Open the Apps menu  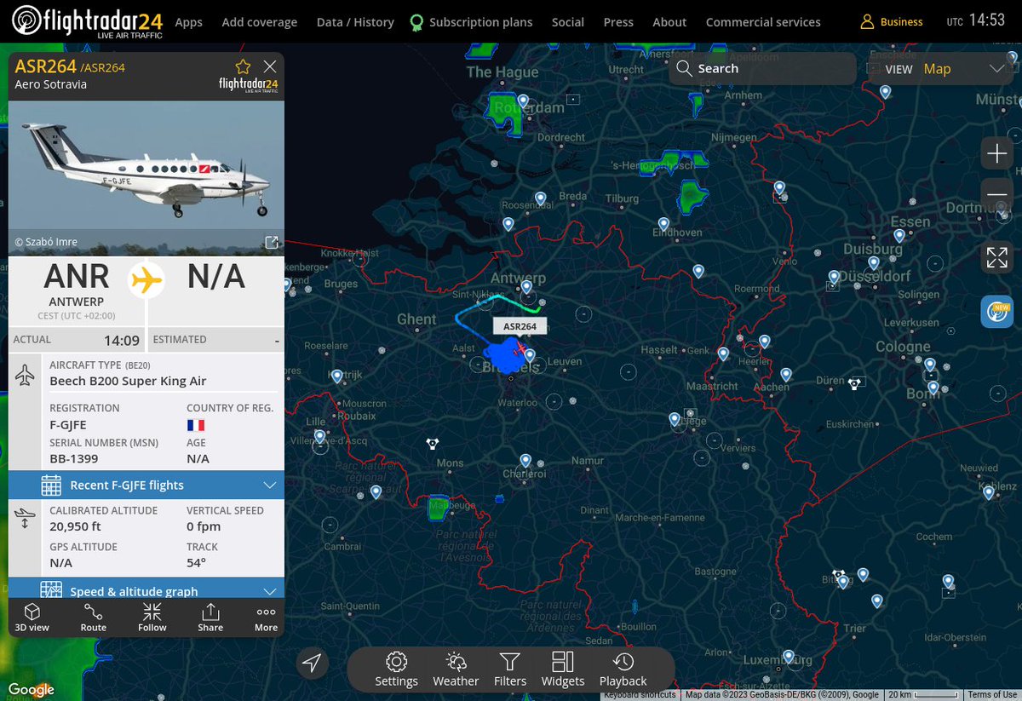188,22
